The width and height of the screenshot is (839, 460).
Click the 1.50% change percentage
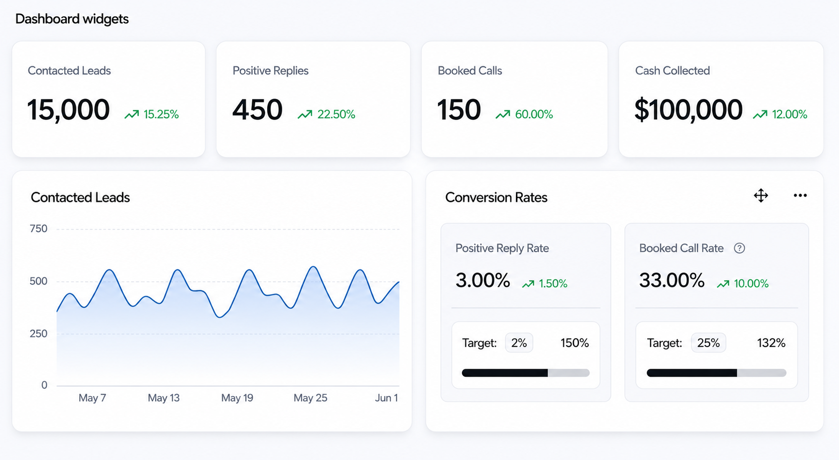(553, 284)
